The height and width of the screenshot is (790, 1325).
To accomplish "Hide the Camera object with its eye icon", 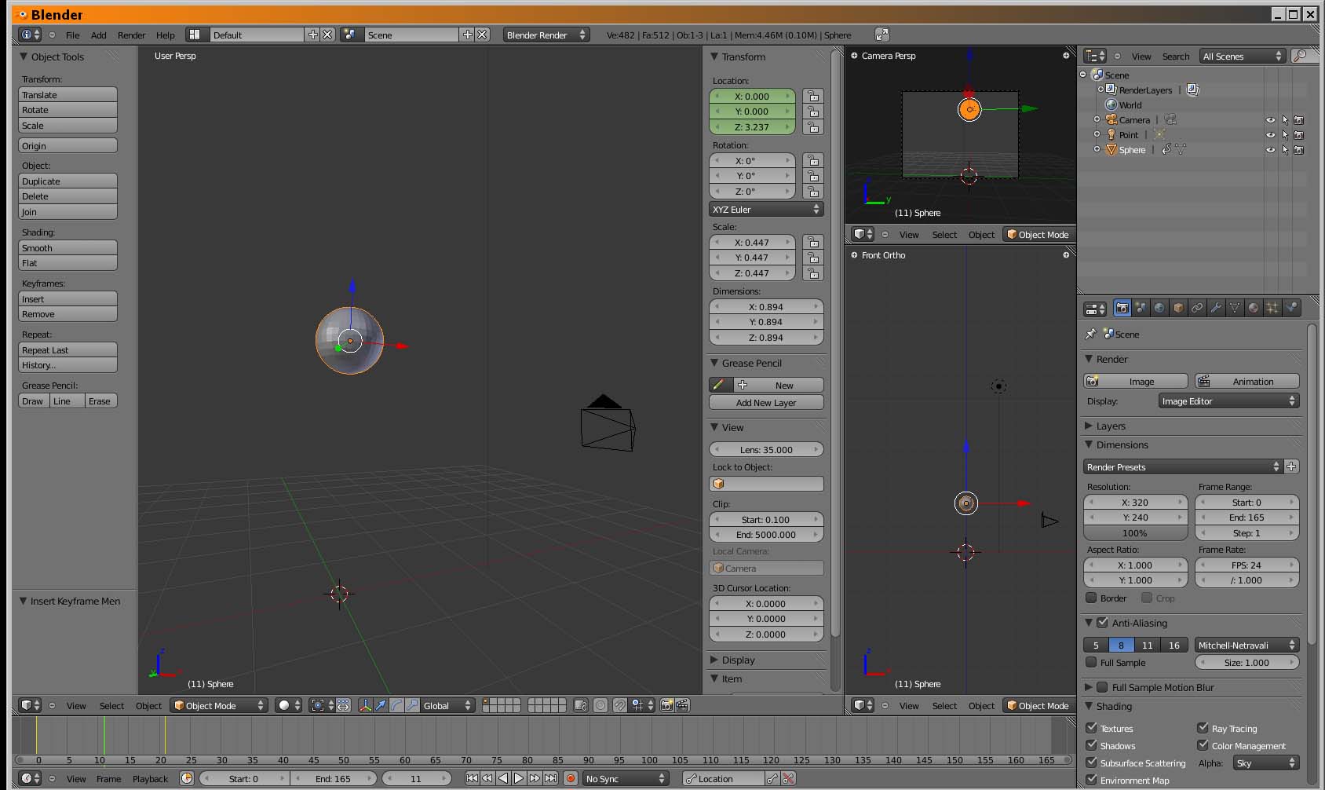I will coord(1270,120).
